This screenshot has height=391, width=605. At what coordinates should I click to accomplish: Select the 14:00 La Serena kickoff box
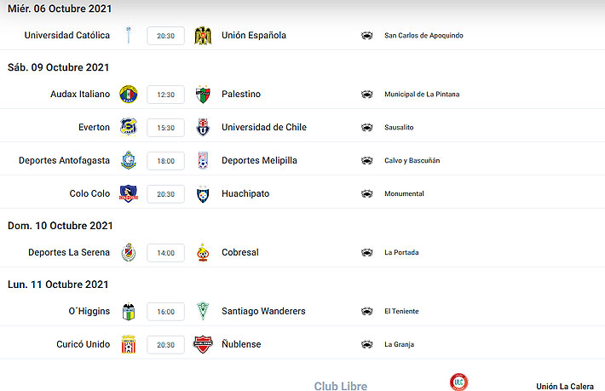pyautogui.click(x=165, y=253)
